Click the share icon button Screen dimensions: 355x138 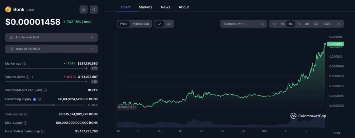click(x=94, y=10)
